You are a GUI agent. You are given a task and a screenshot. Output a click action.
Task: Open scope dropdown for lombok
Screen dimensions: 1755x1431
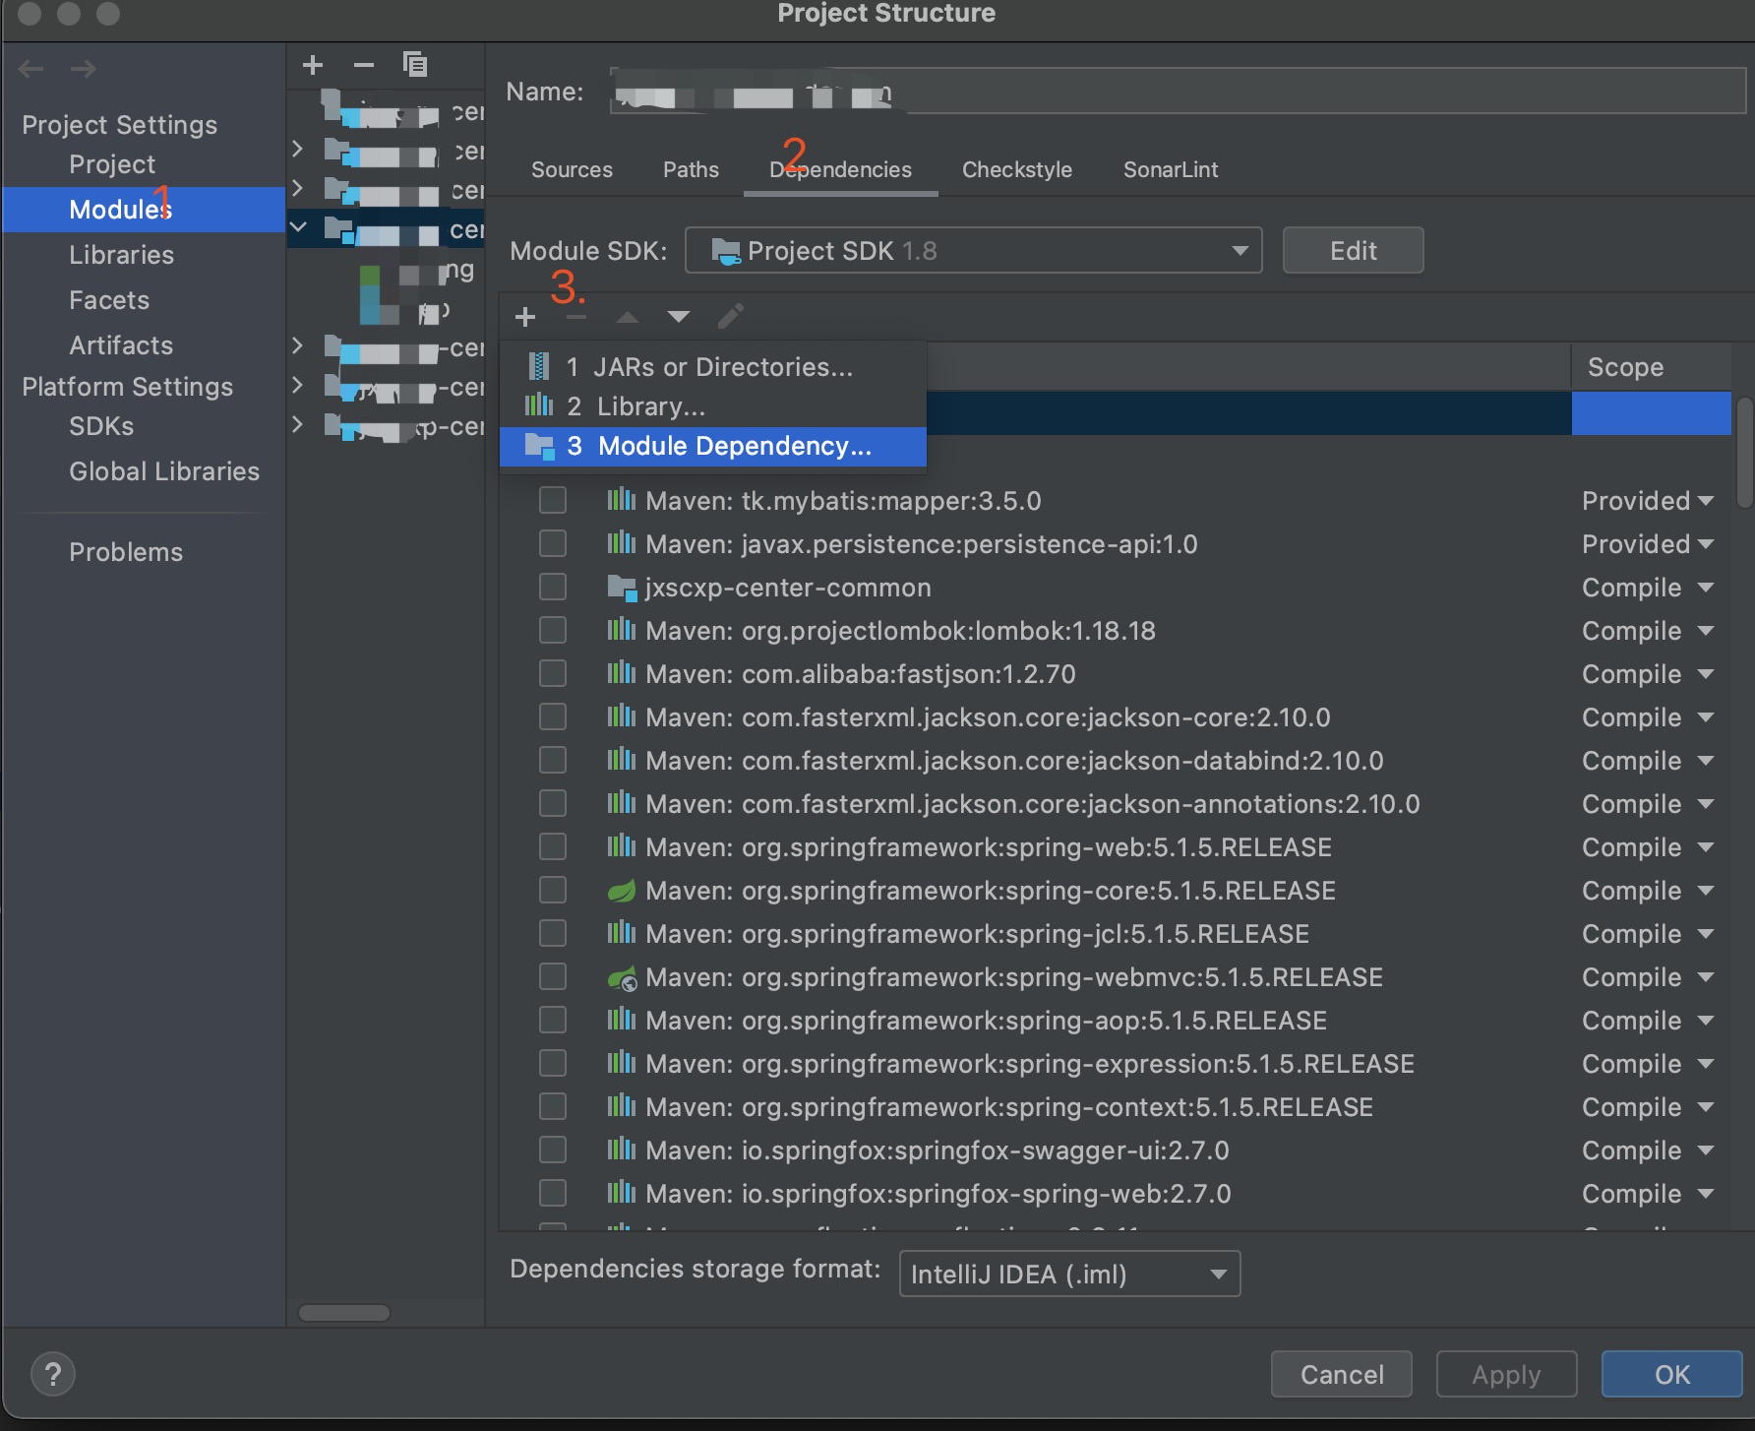[x=1648, y=631]
